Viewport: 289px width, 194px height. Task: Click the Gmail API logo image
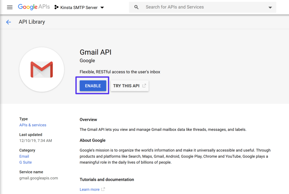tap(41, 69)
